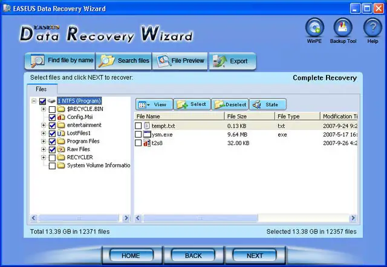387x267 pixels.
Task: Click the Program Files folder icon
Action: pyautogui.click(x=60, y=141)
